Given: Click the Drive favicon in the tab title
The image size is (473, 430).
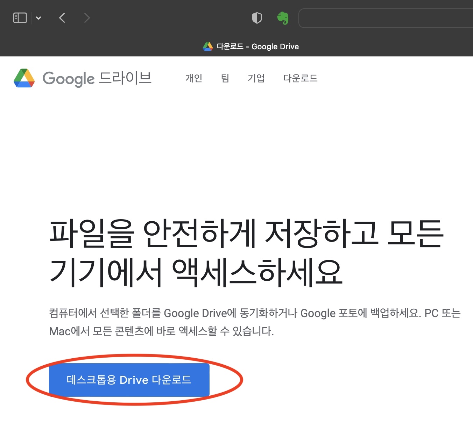Looking at the screenshot, I should coord(208,46).
